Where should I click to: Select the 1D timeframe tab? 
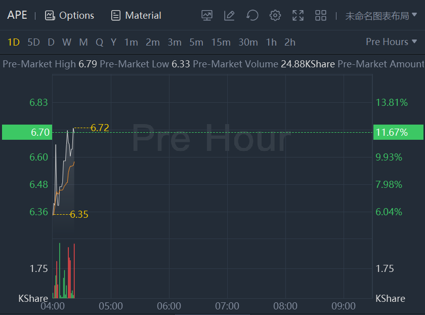13,42
